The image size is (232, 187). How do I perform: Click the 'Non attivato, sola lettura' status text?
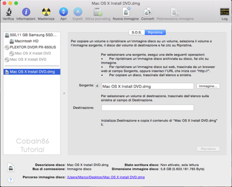click(x=180, y=165)
